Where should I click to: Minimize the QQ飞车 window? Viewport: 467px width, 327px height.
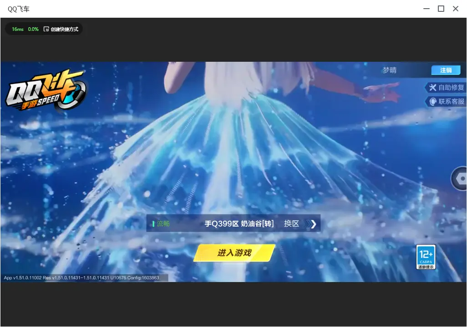(x=426, y=9)
